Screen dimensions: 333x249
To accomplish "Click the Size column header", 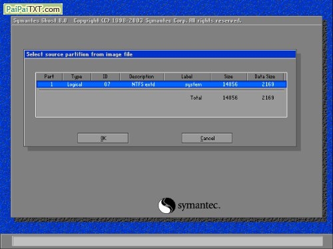I will pyautogui.click(x=228, y=76).
